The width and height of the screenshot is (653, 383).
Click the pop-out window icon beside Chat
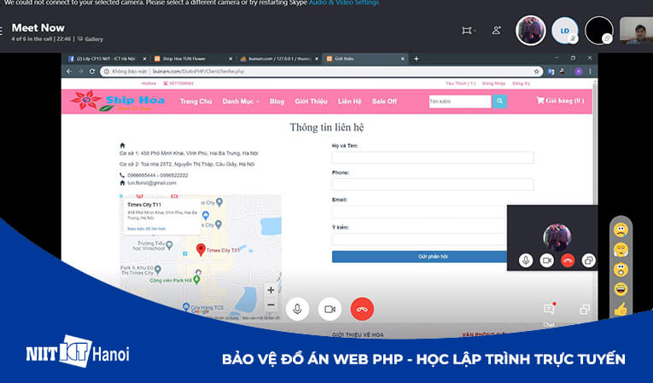(x=584, y=310)
